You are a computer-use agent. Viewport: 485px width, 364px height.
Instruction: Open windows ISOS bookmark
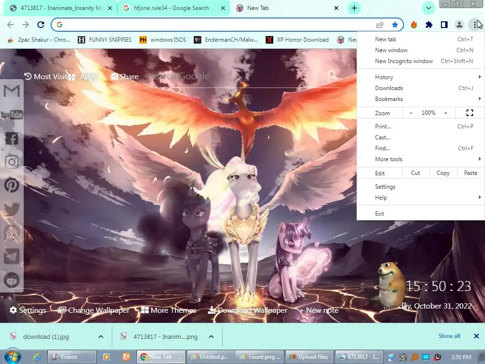162,40
